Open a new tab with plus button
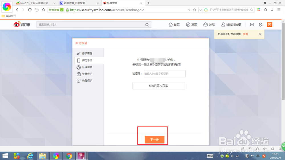Viewport: 285px width, 160px height. [x=148, y=3]
